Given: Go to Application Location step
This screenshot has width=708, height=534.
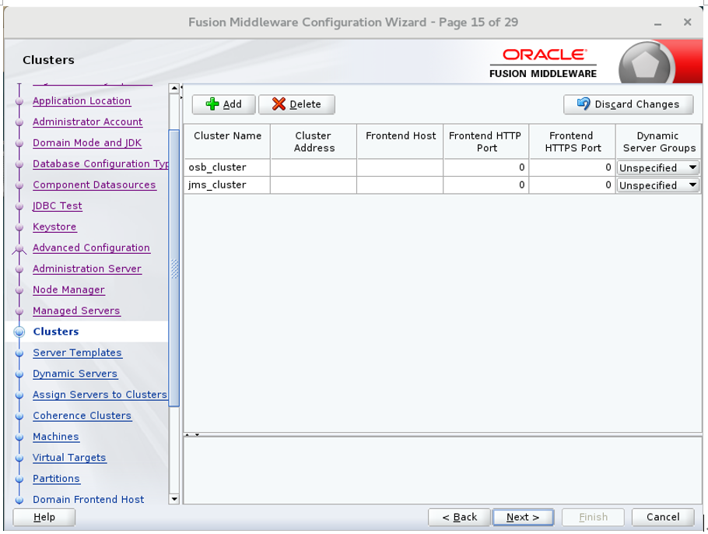Looking at the screenshot, I should point(82,101).
